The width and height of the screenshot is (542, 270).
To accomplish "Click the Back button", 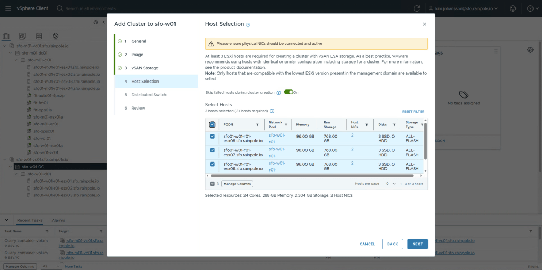I will [x=392, y=244].
